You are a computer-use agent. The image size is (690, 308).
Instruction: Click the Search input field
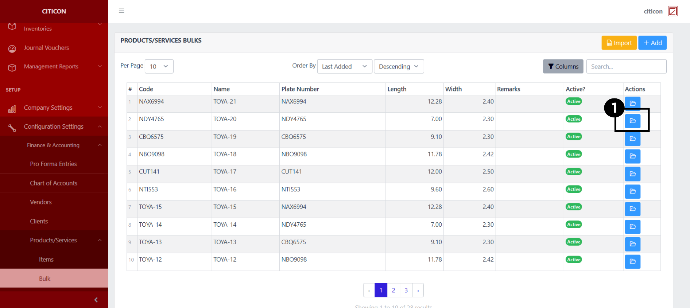(x=626, y=66)
